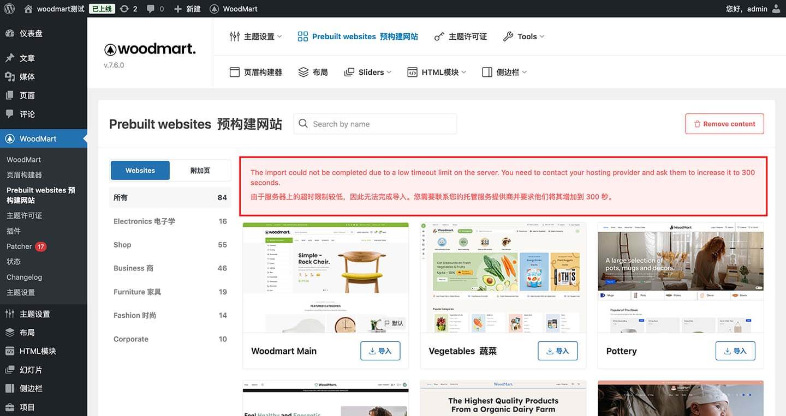Expand the top 主题设置 dropdown
Screen dimensions: 786x416
tap(256, 37)
